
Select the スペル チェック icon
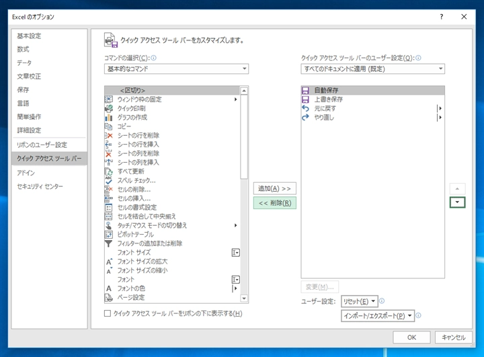[x=109, y=180]
